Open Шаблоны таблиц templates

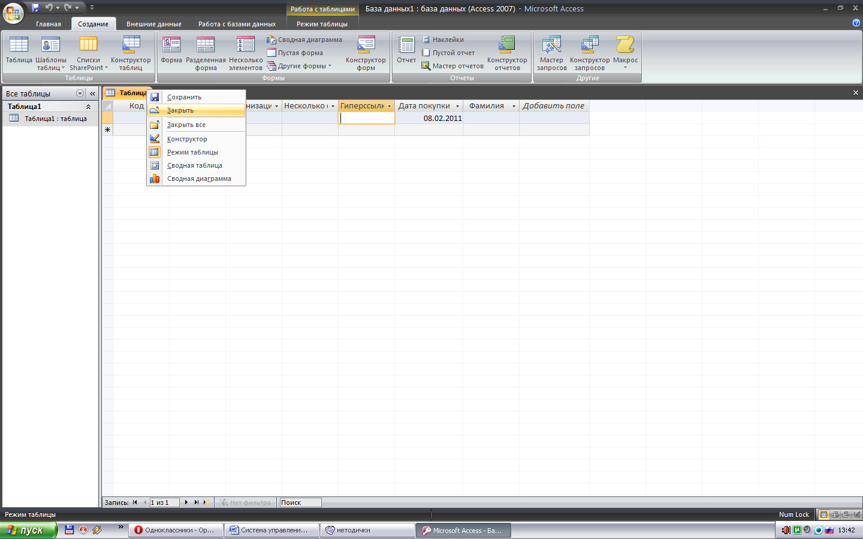click(51, 53)
